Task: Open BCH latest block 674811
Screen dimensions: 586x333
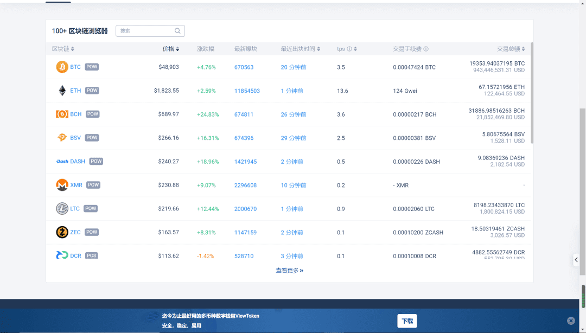Action: 244,114
